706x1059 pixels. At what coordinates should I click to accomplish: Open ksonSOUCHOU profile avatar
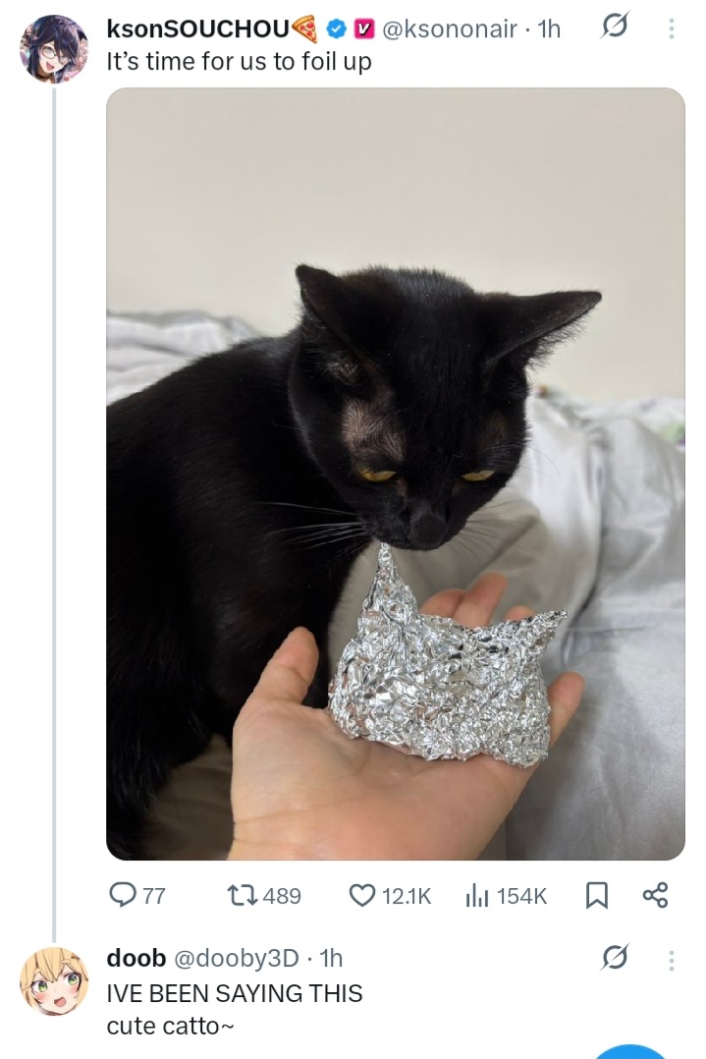[54, 49]
